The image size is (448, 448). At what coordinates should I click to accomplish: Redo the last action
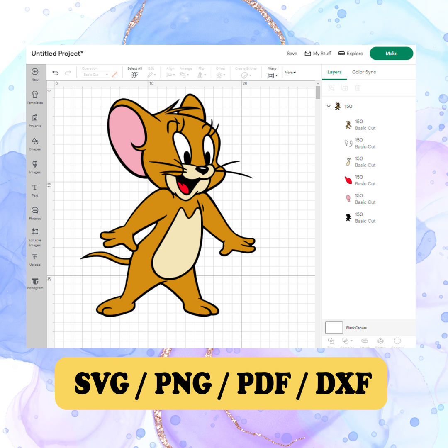(68, 73)
